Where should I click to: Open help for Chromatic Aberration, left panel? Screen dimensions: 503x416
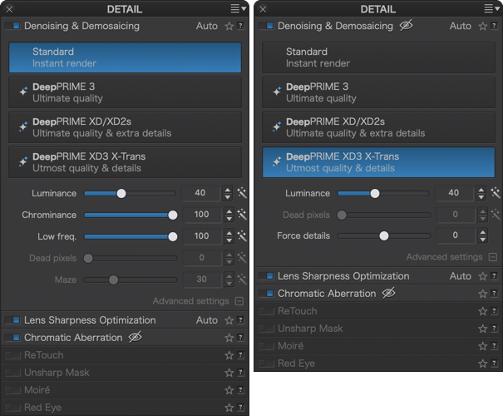tap(240, 337)
